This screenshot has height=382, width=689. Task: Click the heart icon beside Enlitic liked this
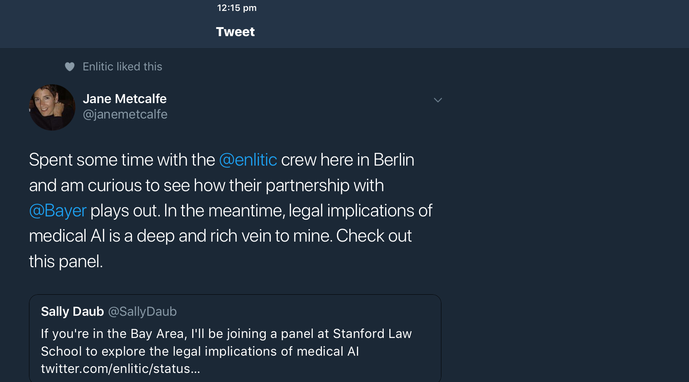click(x=70, y=67)
